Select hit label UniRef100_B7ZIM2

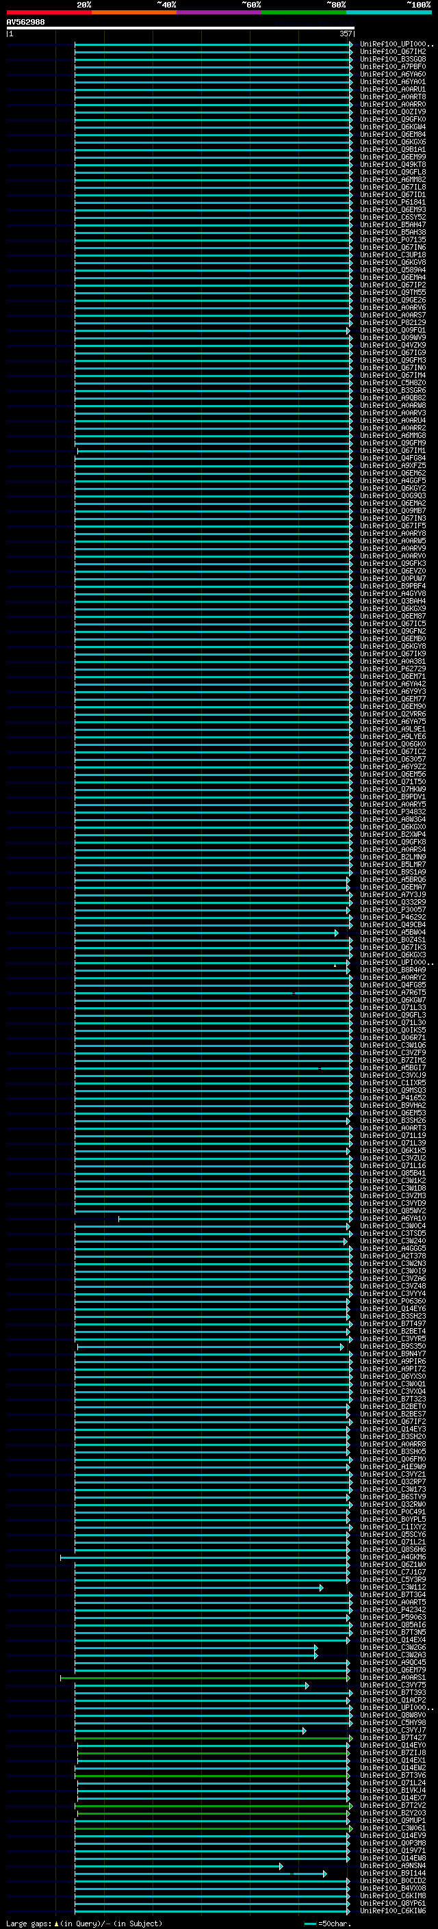tap(393, 1061)
